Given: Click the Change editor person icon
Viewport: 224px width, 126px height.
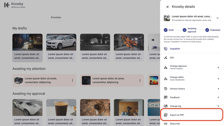Looking at the screenshot, I should click(x=166, y=79).
